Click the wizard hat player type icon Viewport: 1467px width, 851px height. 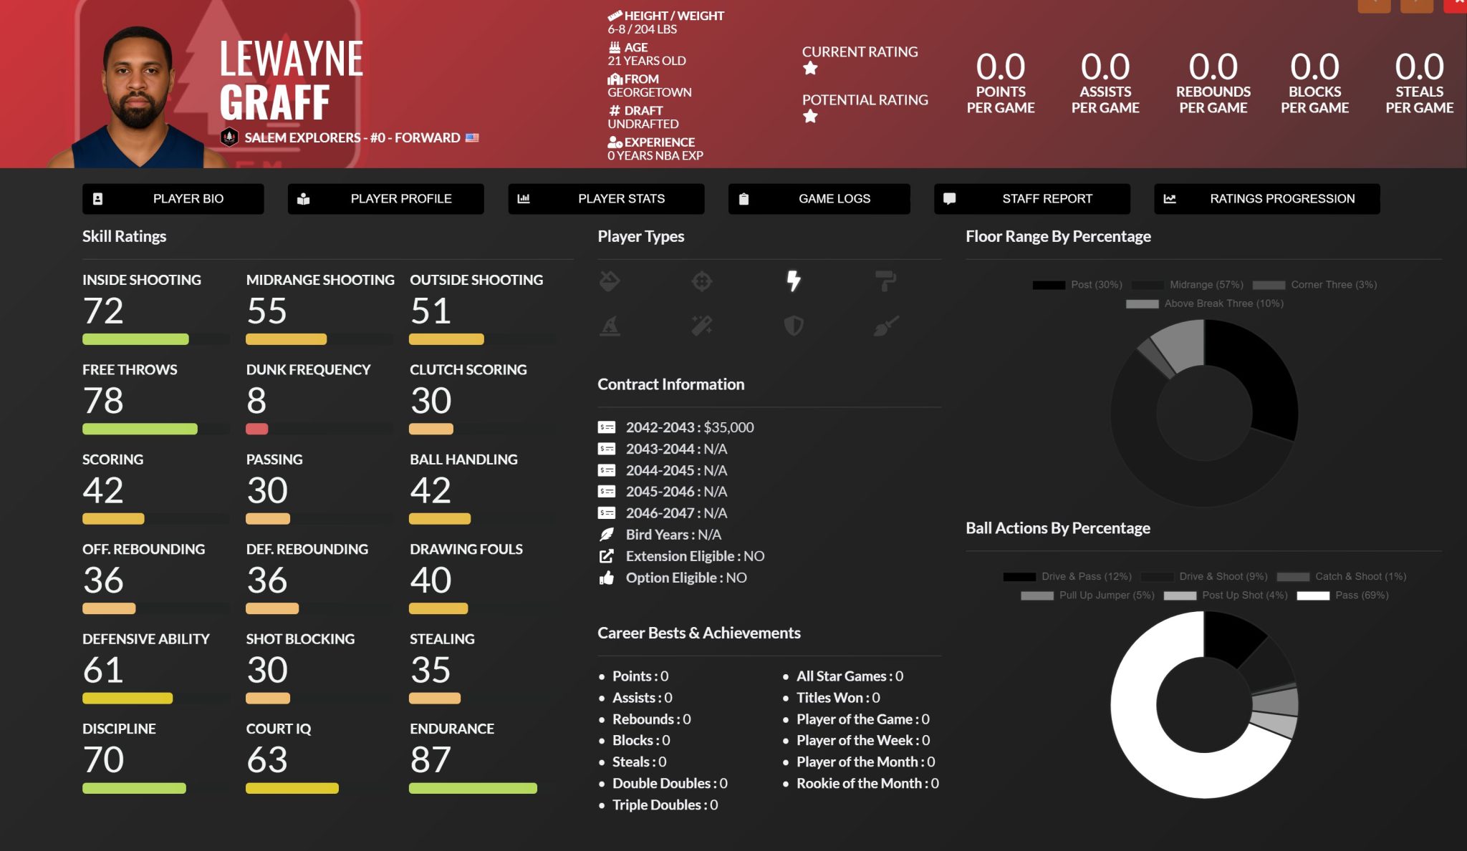coord(609,326)
